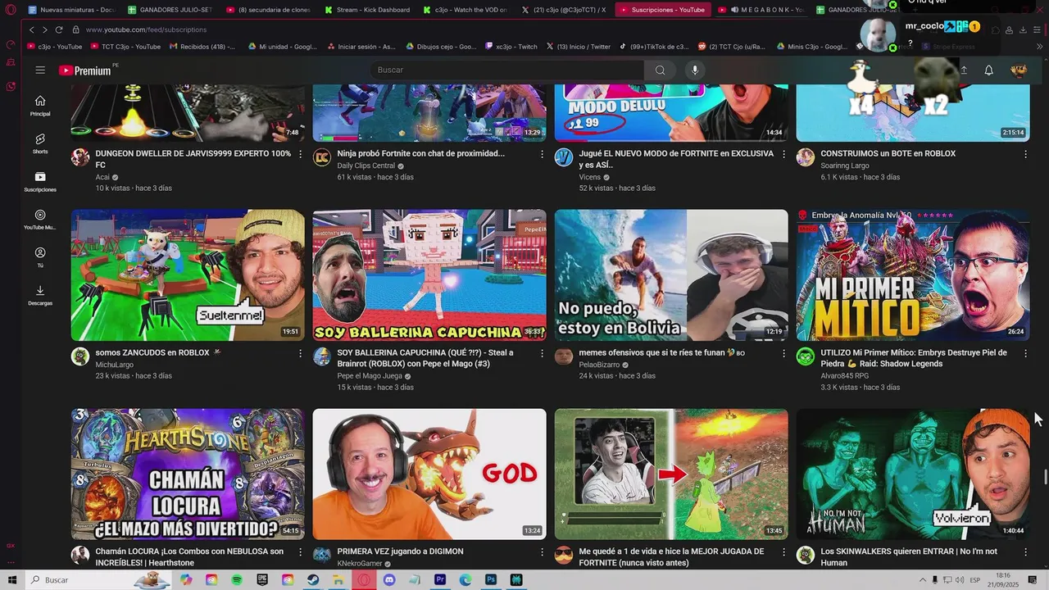Open the account avatar menu
The image size is (1049, 590).
tap(1019, 70)
